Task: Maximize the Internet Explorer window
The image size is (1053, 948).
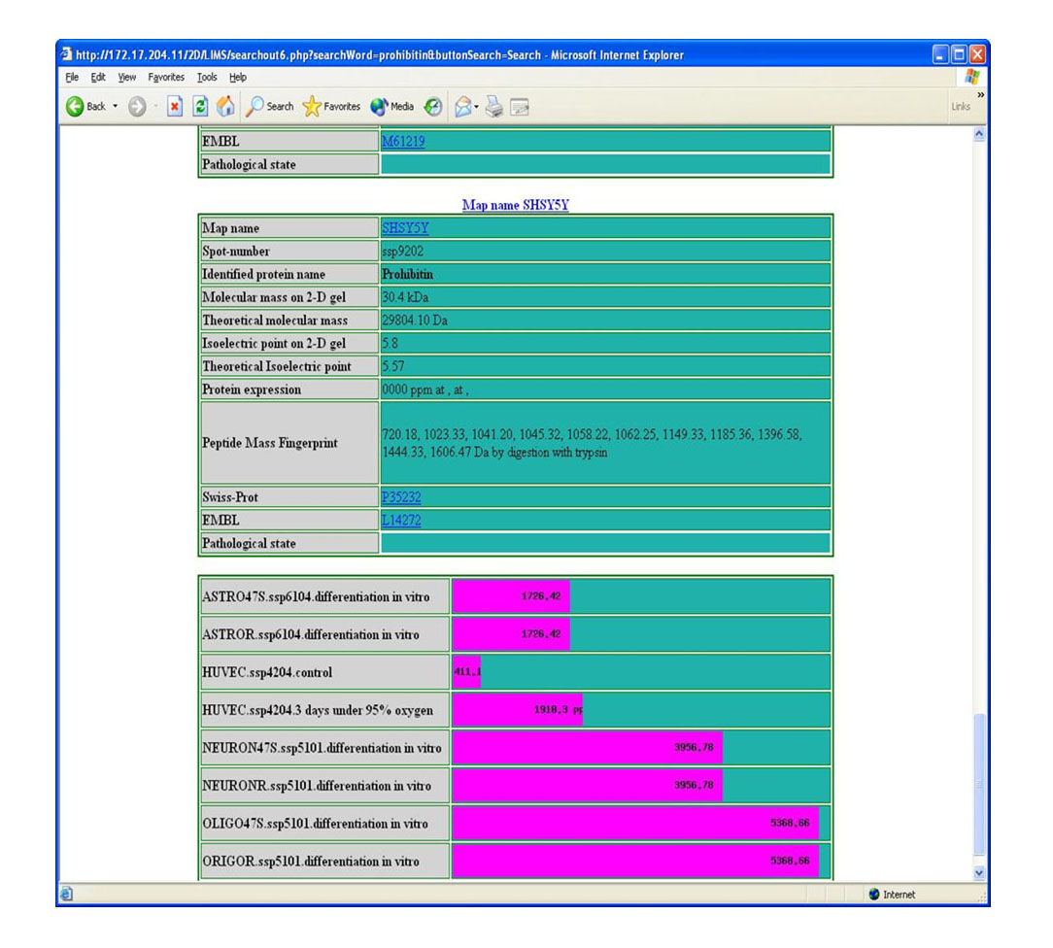Action: coord(960,54)
